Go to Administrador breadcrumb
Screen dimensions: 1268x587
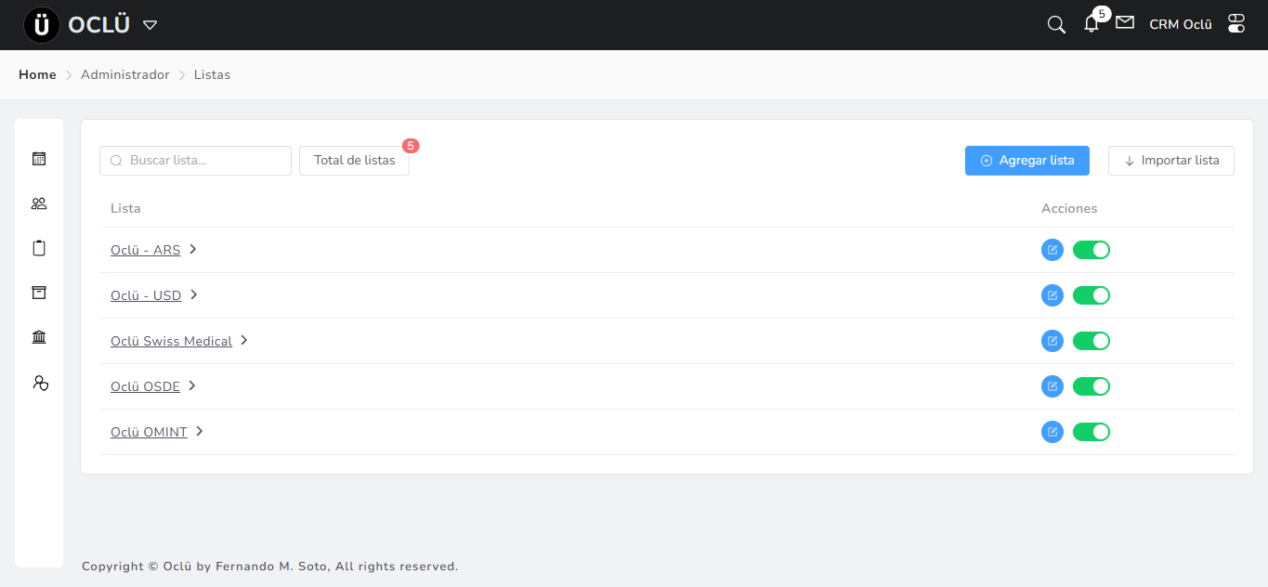point(125,74)
